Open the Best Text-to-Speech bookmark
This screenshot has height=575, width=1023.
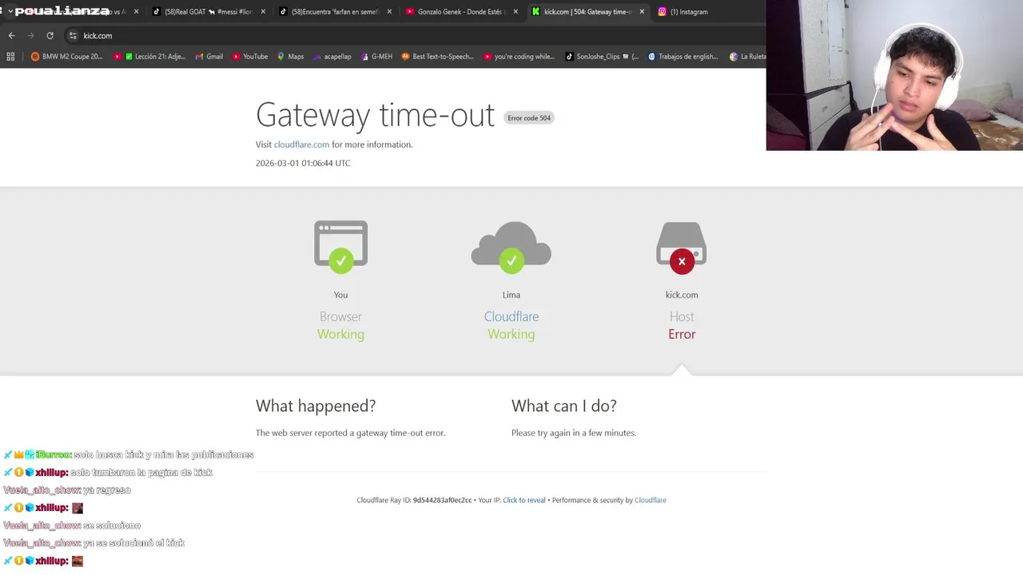437,57
